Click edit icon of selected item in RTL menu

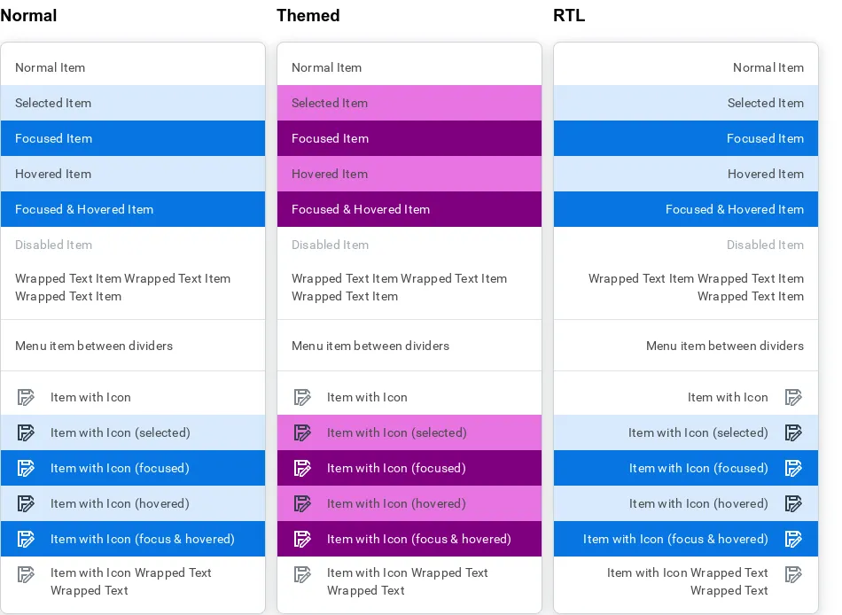pos(793,433)
